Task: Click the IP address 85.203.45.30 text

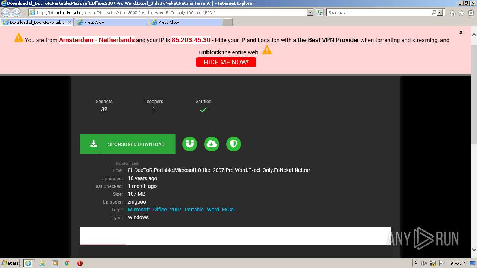Action: [191, 40]
